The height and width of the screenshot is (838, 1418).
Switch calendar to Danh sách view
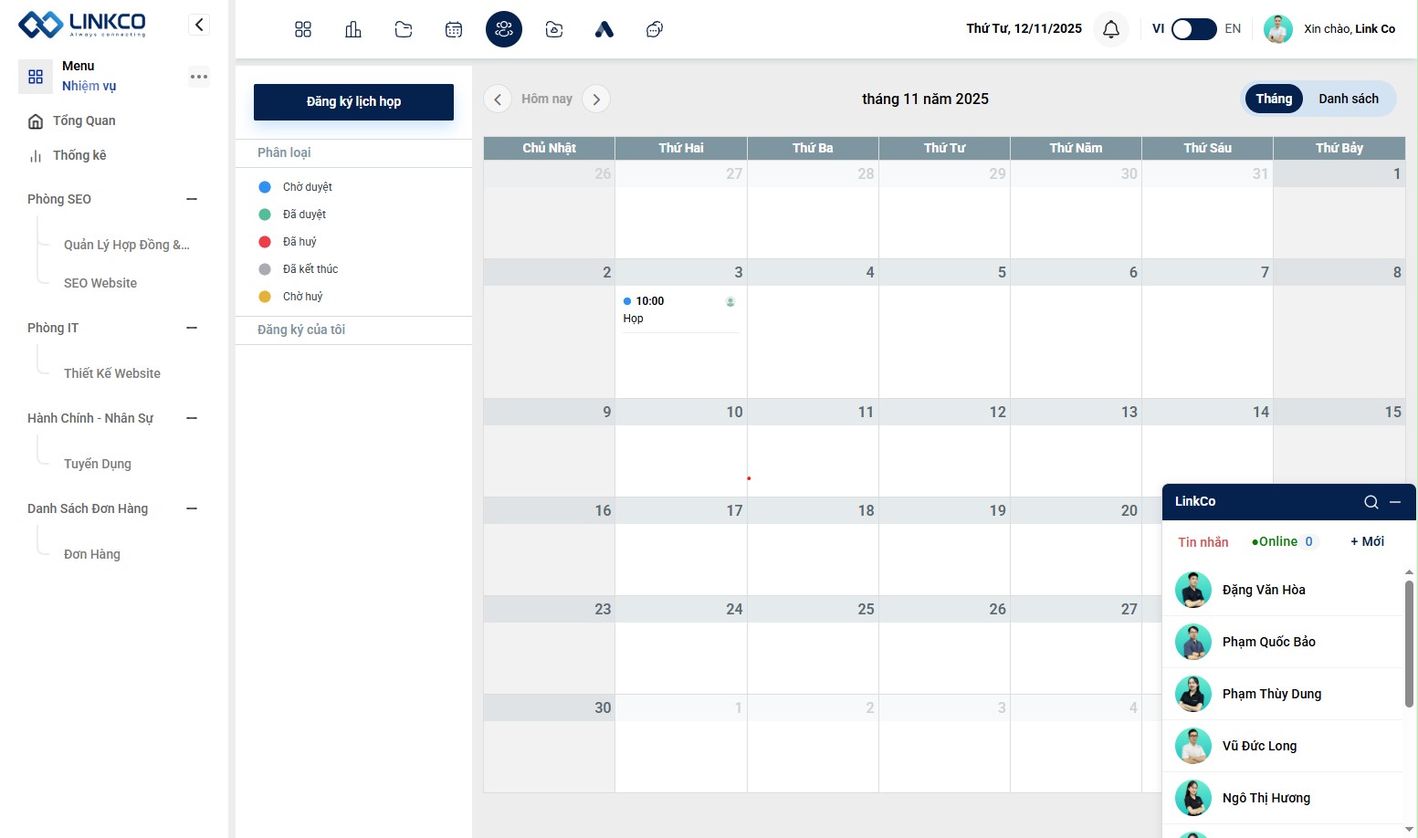click(1348, 99)
